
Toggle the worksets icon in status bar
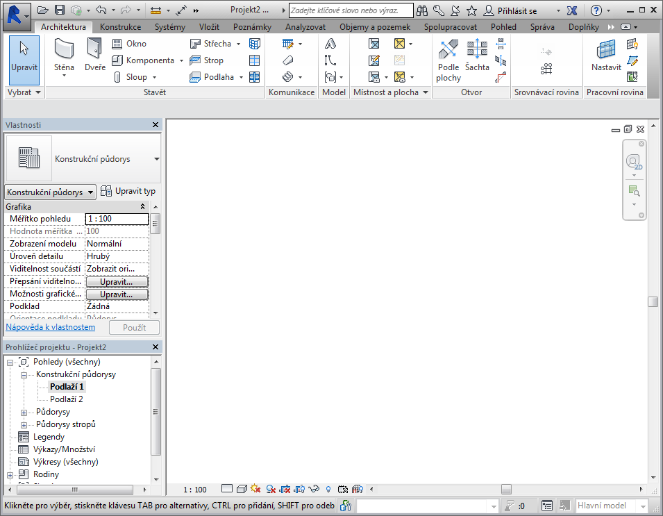point(346,506)
